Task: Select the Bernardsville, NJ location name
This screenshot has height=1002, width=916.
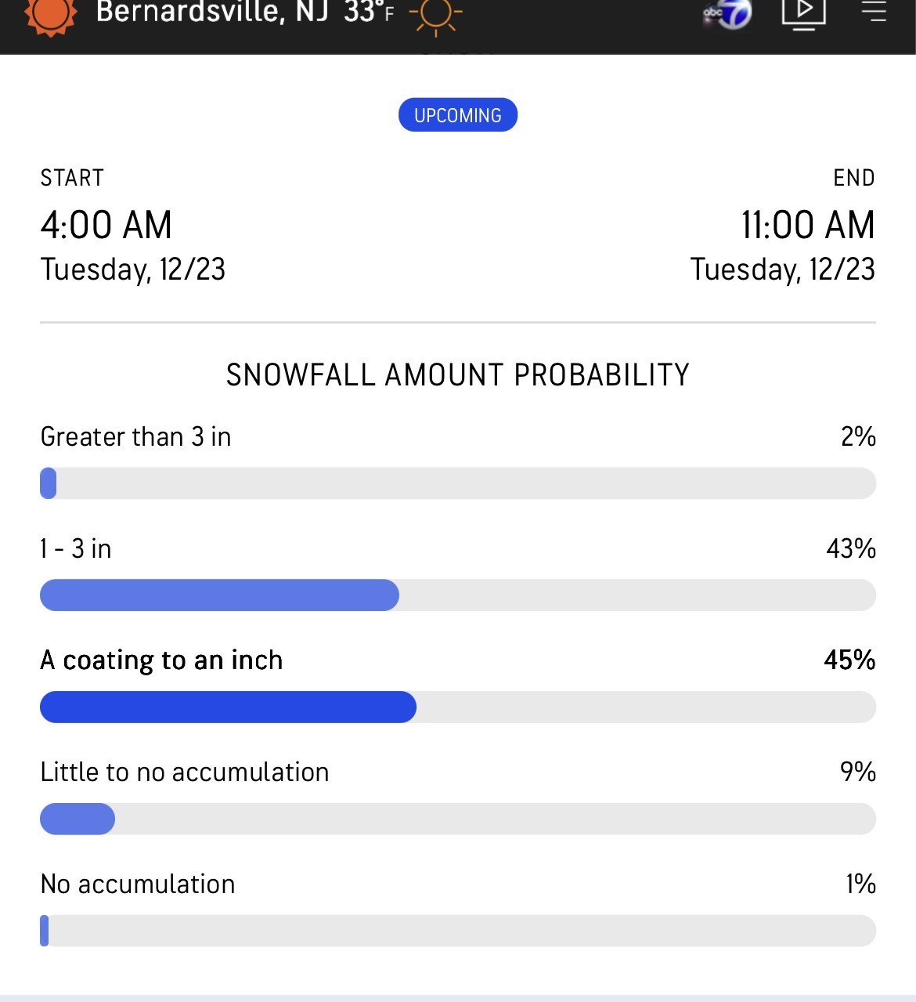Action: pyautogui.click(x=211, y=13)
